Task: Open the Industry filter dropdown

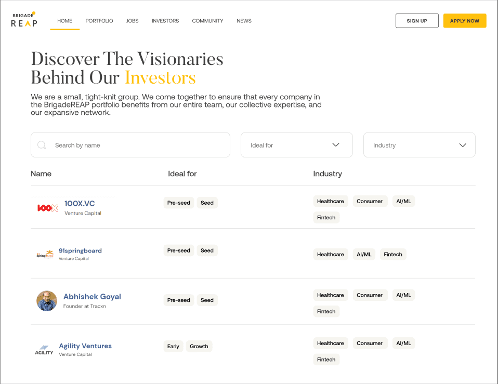Action: click(x=419, y=145)
